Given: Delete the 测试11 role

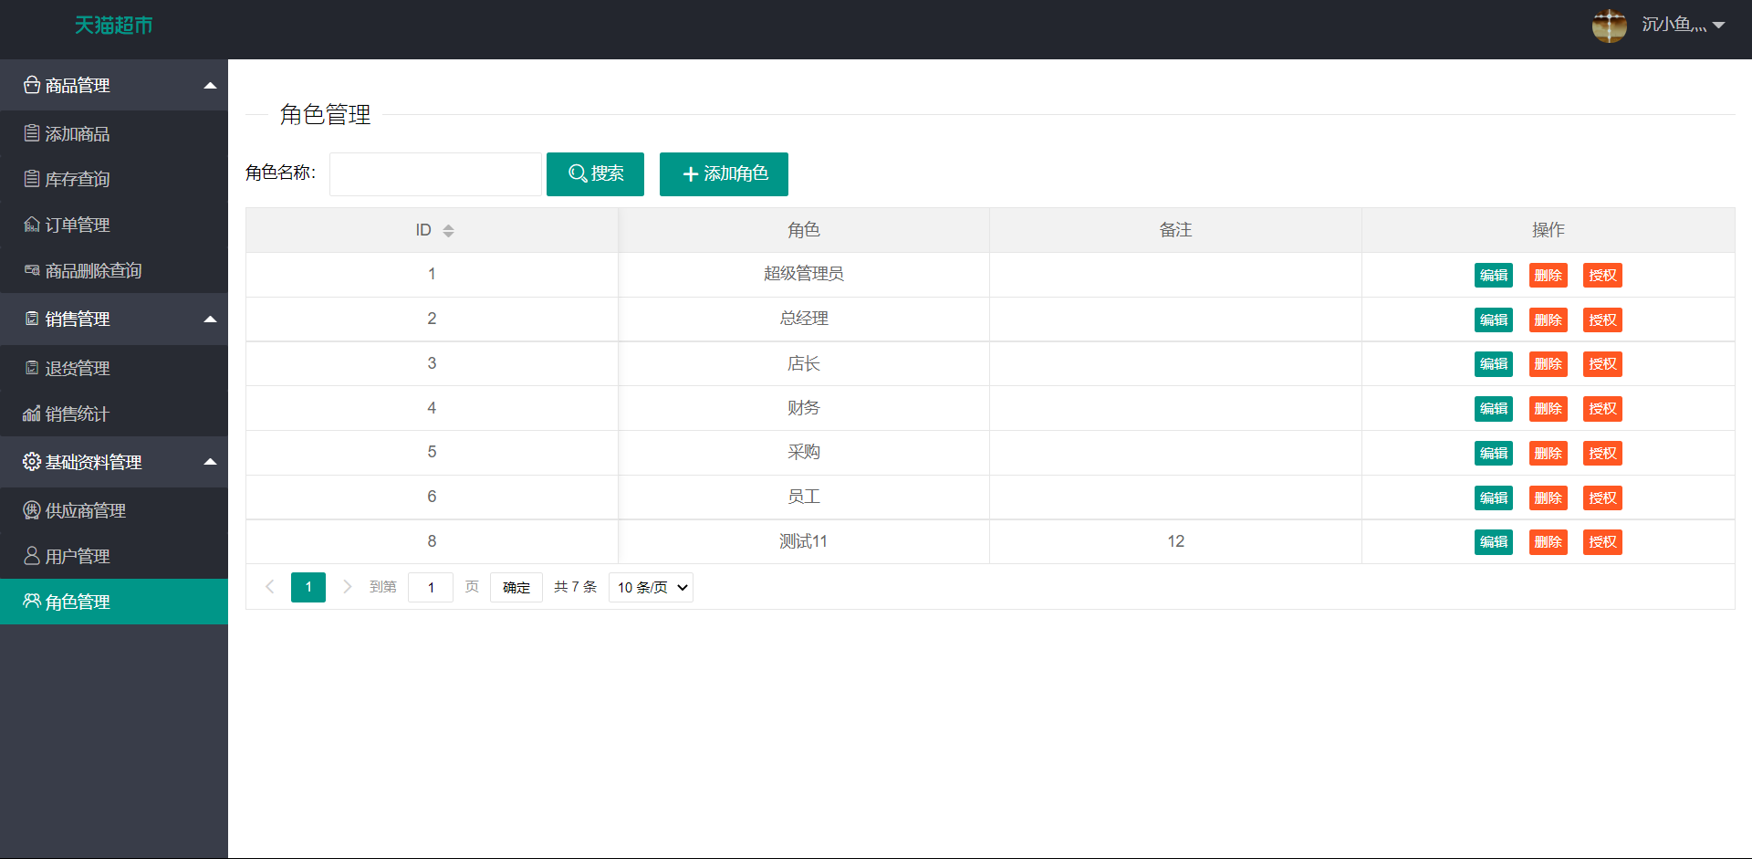Looking at the screenshot, I should 1548,542.
